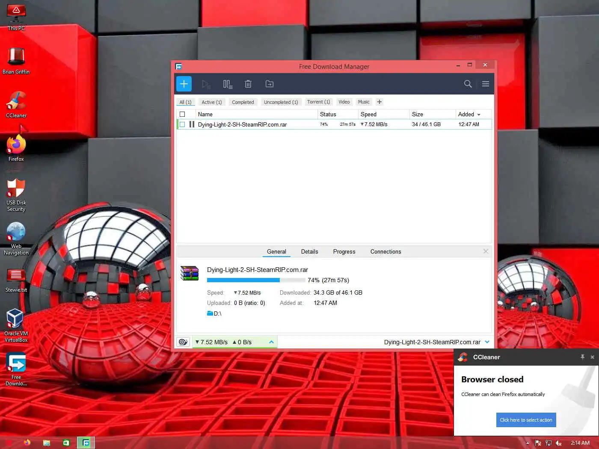Tick checkbox for Dying-Light-2 download
This screenshot has width=599, height=449.
pos(182,124)
